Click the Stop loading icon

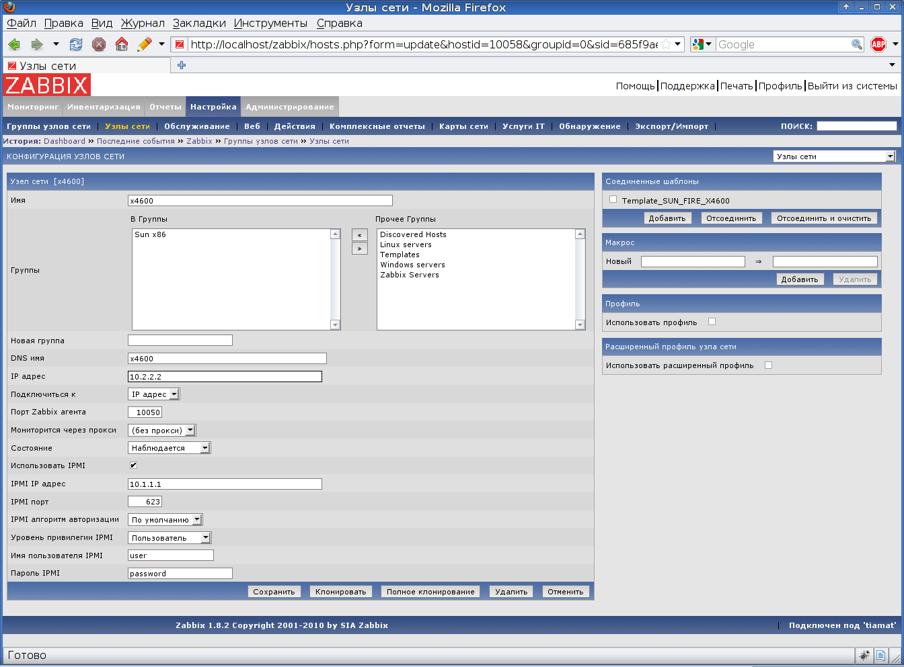[99, 44]
